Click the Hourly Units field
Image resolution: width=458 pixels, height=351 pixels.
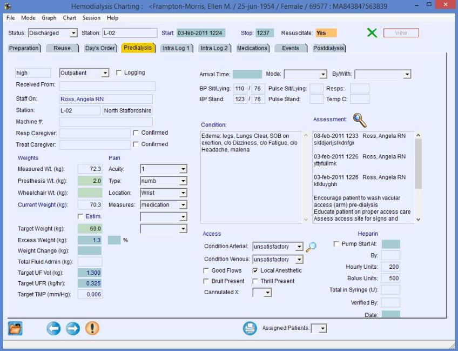(x=390, y=267)
